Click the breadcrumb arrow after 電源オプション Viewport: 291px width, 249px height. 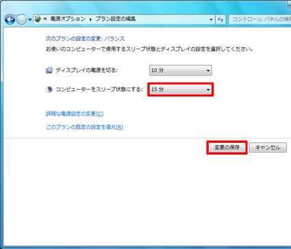[90, 19]
